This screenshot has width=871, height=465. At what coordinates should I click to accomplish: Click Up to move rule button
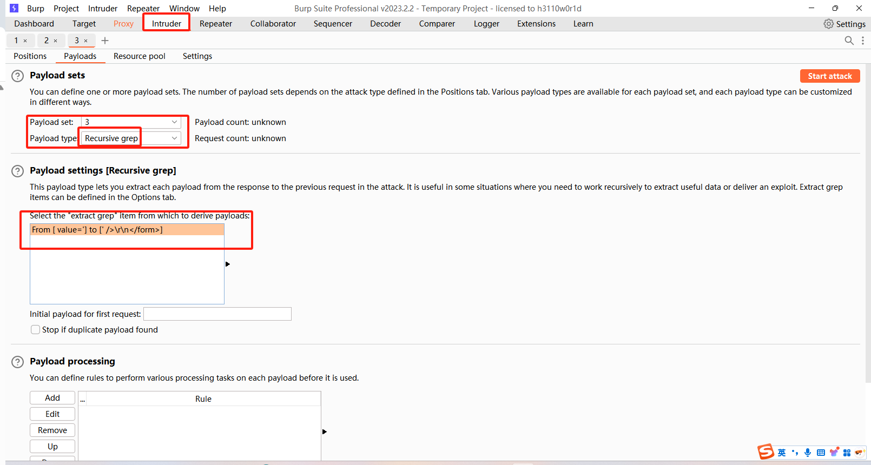[52, 447]
